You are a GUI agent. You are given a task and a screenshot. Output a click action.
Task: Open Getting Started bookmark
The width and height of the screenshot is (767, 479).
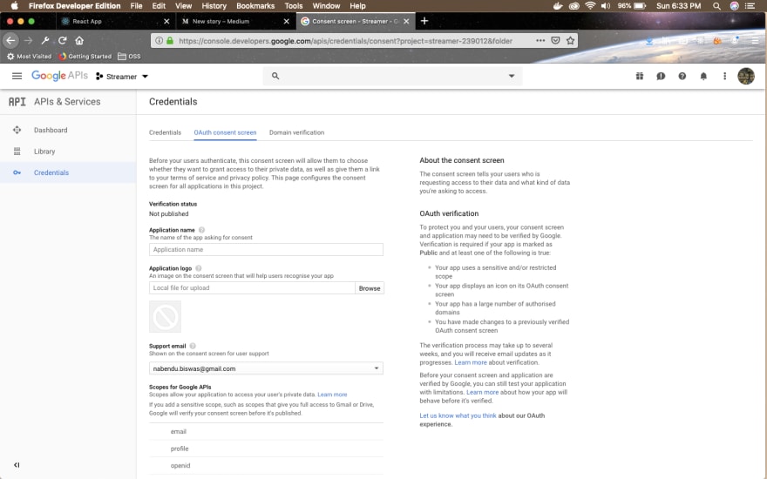pos(85,57)
